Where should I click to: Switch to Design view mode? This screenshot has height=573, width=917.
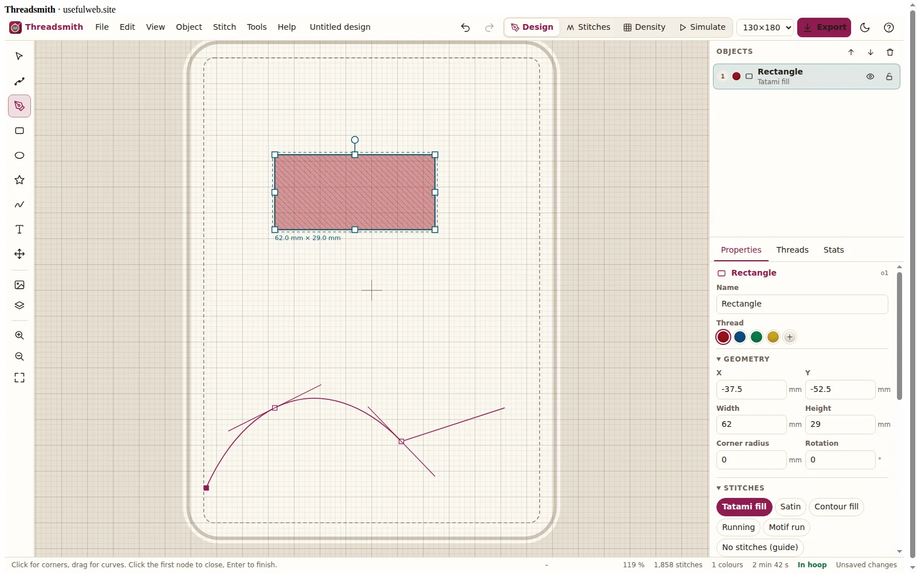coord(532,28)
